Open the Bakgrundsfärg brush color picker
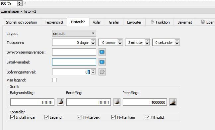Screen dimensions: 215x130 [60, 102]
